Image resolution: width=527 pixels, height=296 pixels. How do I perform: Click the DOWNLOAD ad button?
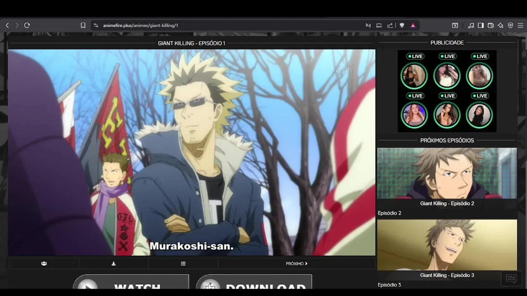[x=254, y=282]
